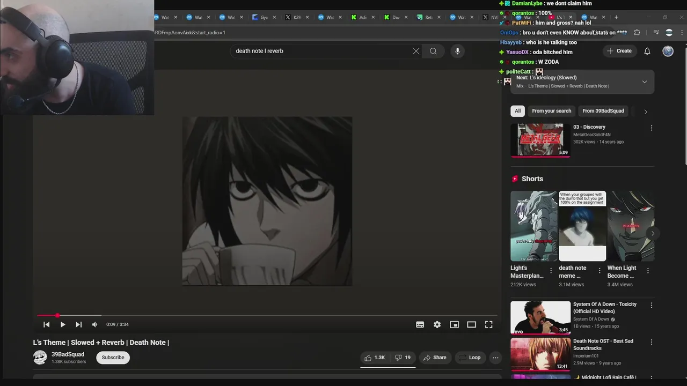Open video player settings gear
Viewport: 687px width, 386px height.
click(437, 324)
